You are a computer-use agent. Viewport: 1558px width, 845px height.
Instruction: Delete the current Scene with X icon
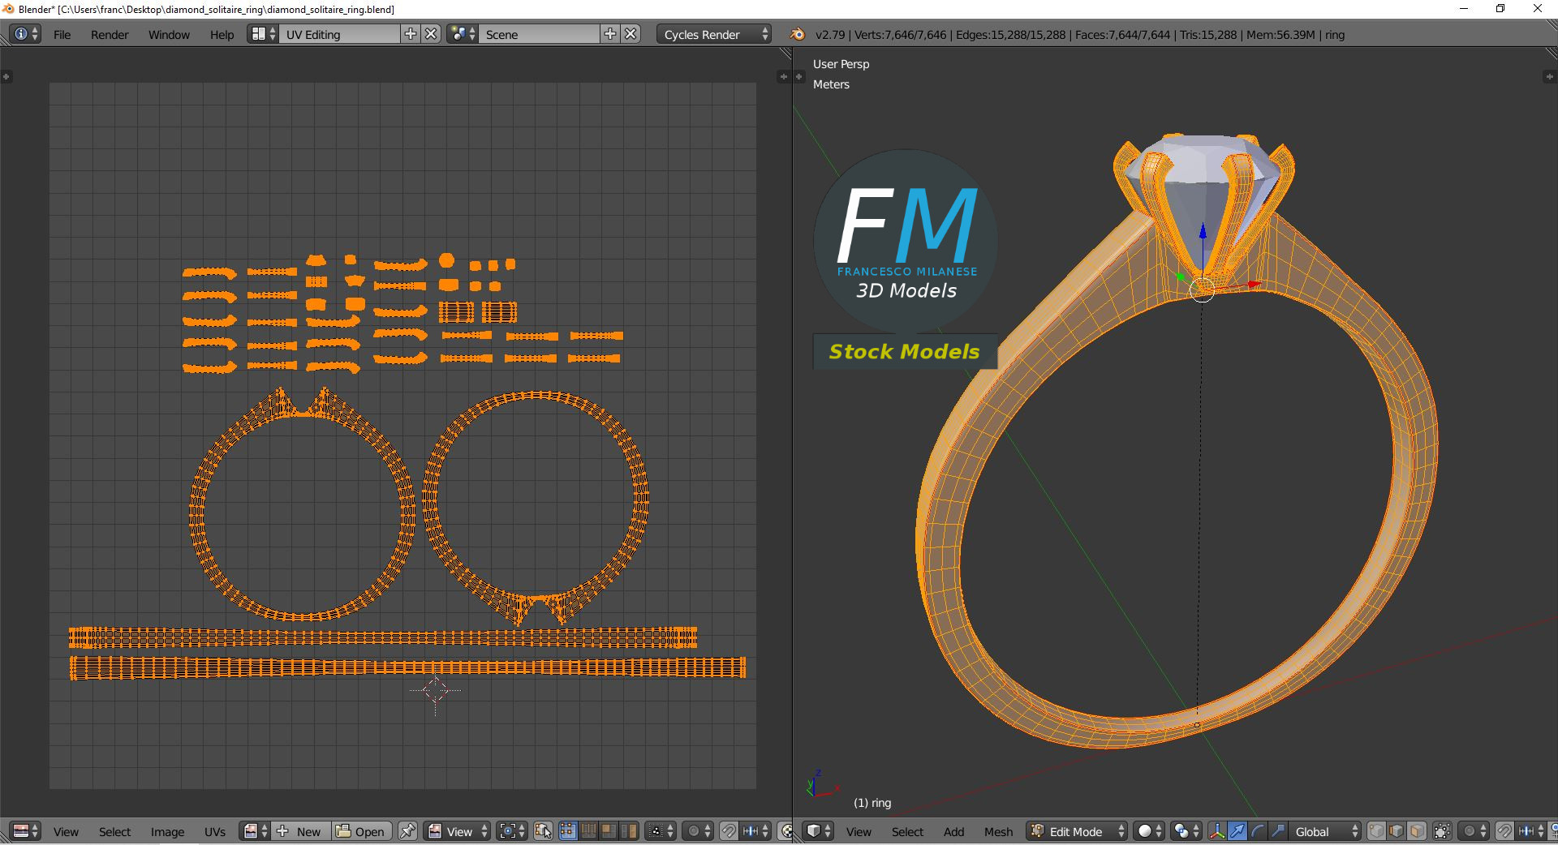631,34
